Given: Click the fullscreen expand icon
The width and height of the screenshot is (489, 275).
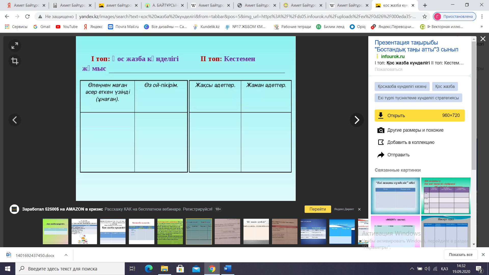Looking at the screenshot, I should point(15,46).
